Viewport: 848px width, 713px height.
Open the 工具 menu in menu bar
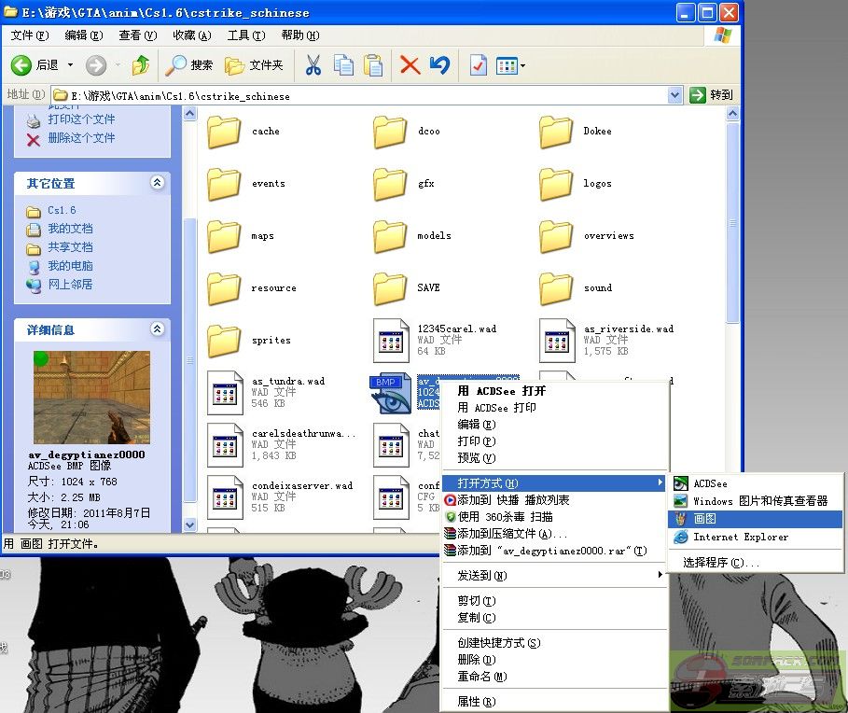point(244,35)
